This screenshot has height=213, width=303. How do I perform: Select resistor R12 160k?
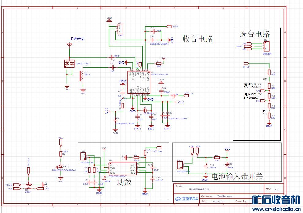[269, 96]
